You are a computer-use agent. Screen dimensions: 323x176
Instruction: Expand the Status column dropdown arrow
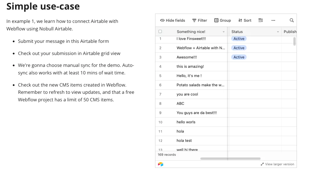[278, 32]
